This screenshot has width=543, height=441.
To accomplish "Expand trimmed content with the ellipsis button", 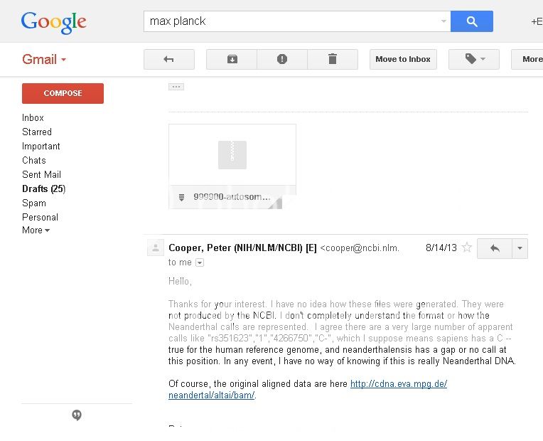I will pos(176,87).
